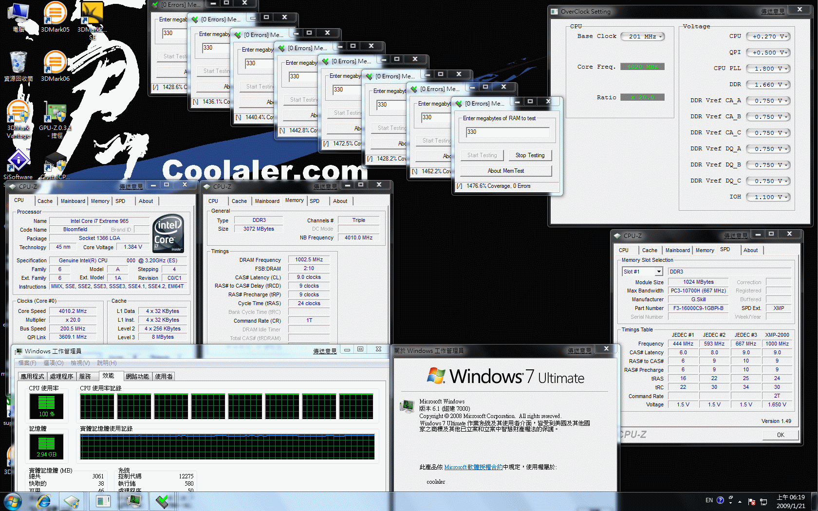818x511 pixels.
Task: Click the 1476.6% Coverage, 0 Errors status
Action: pyautogui.click(x=498, y=186)
